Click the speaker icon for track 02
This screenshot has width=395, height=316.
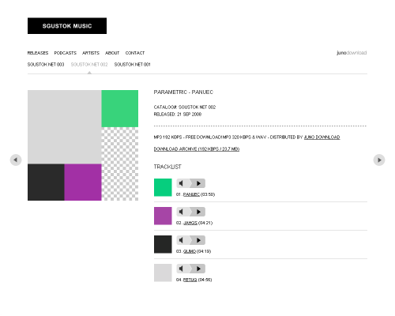[182, 212]
